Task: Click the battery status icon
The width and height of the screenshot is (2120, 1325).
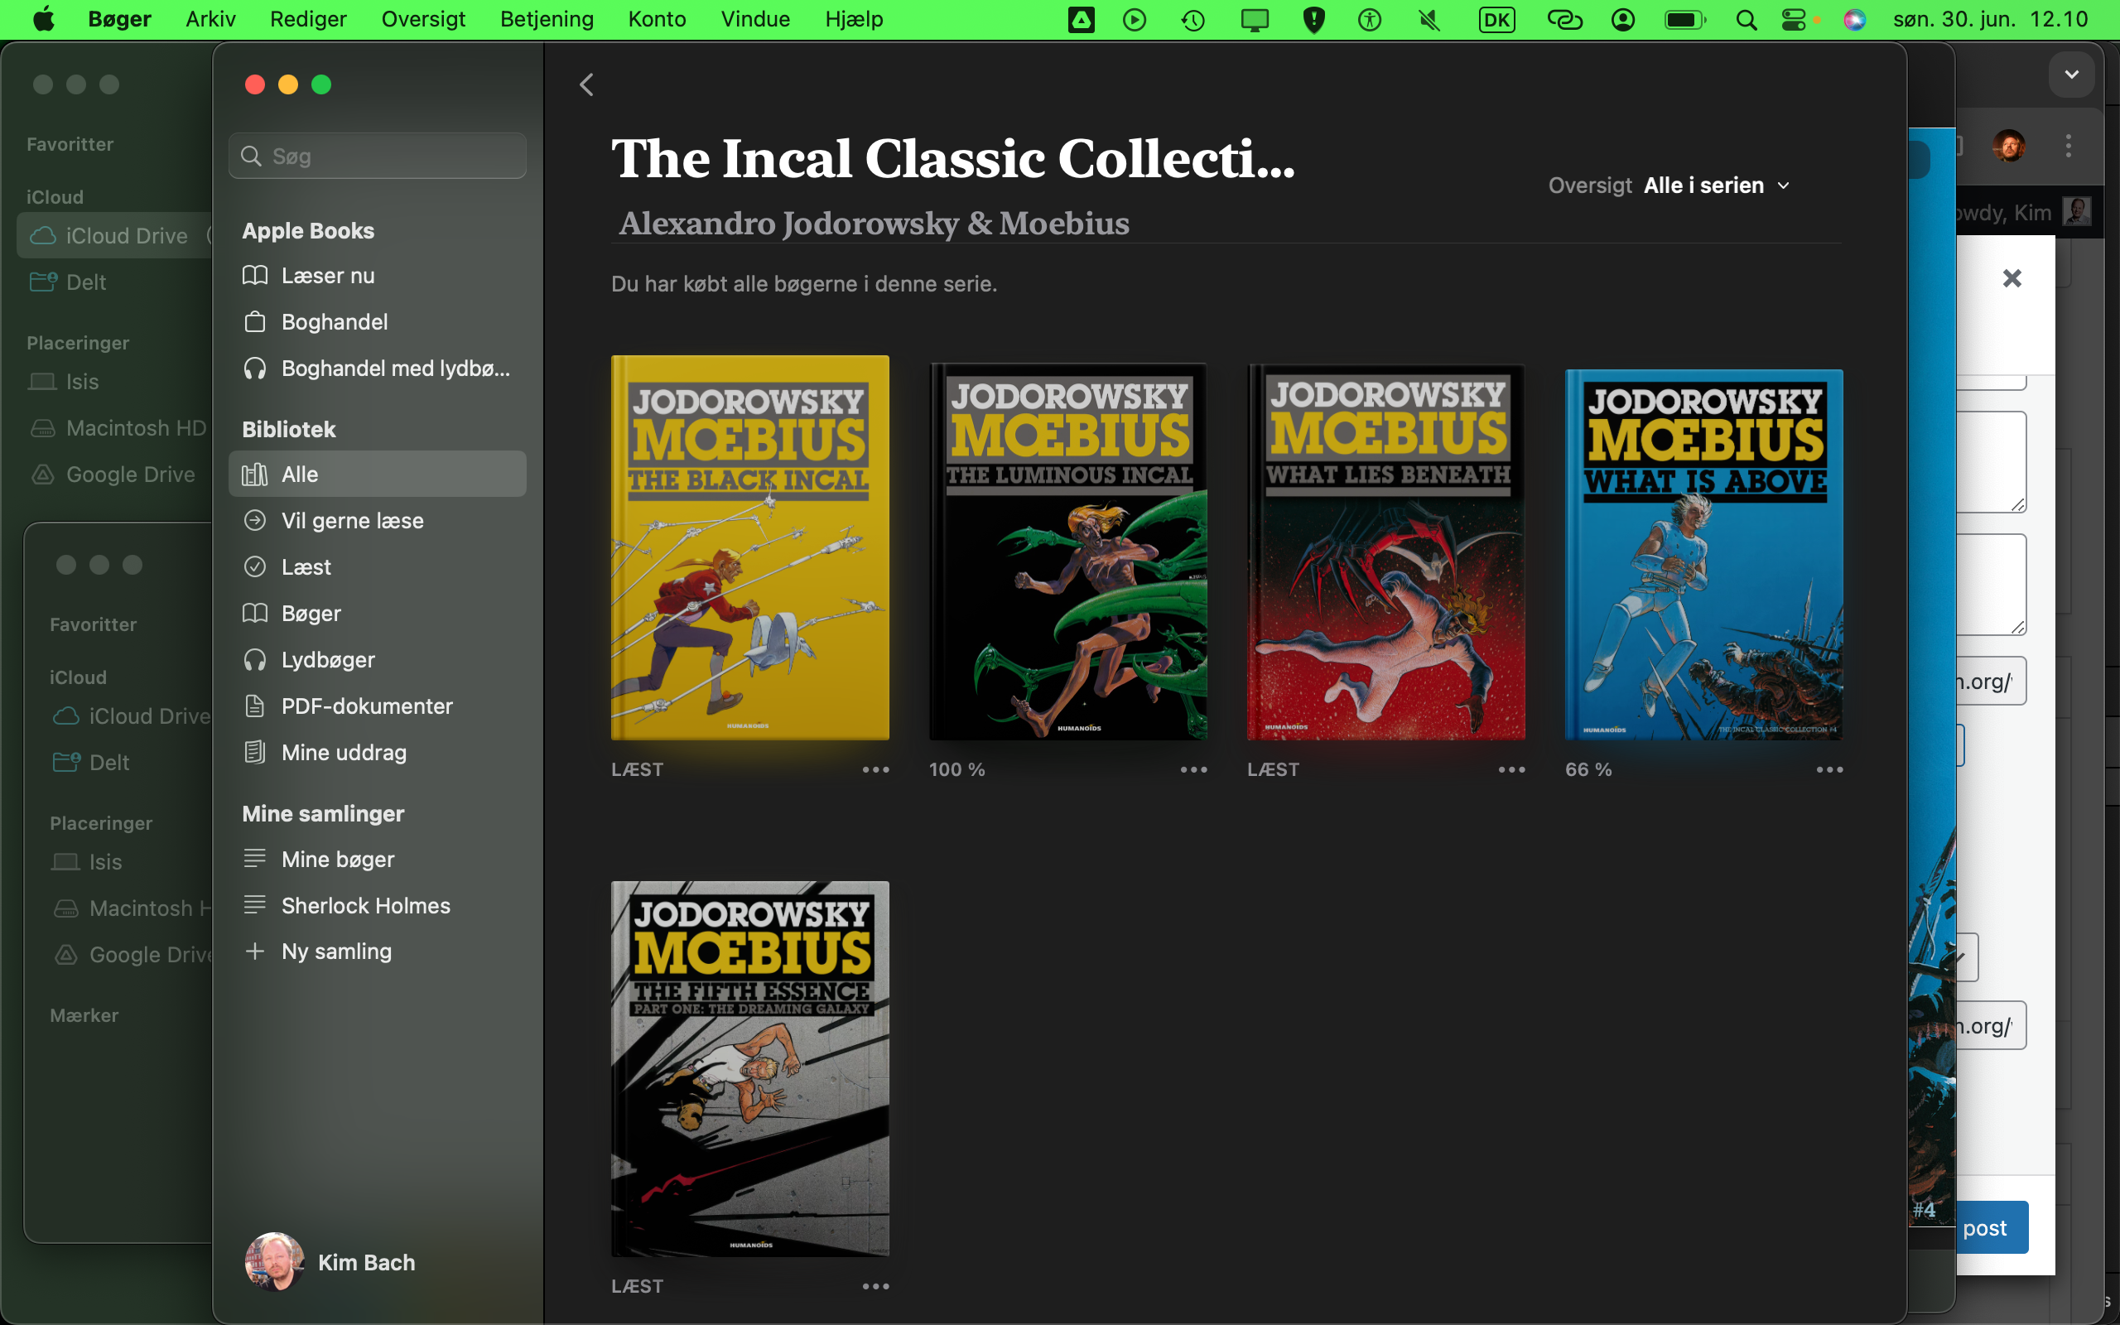Action: [x=1684, y=19]
